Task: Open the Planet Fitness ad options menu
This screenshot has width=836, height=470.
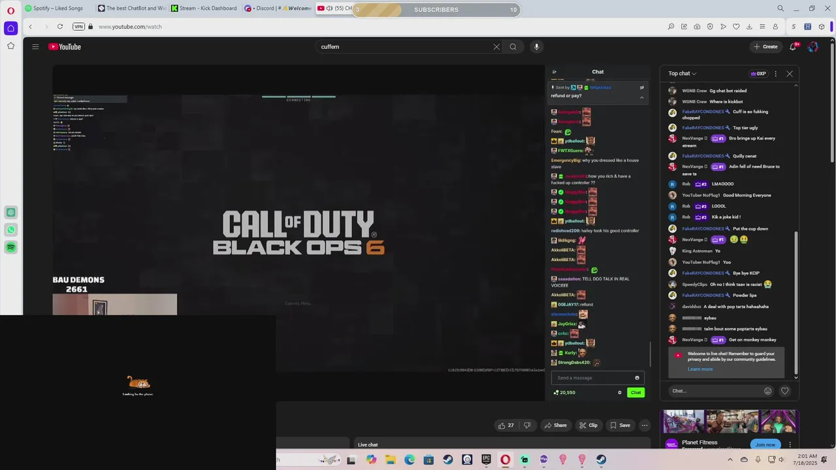Action: (790, 445)
